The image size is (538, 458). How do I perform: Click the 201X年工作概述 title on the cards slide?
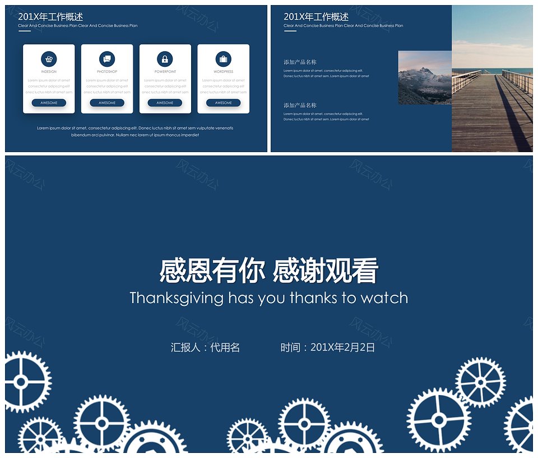(50, 16)
